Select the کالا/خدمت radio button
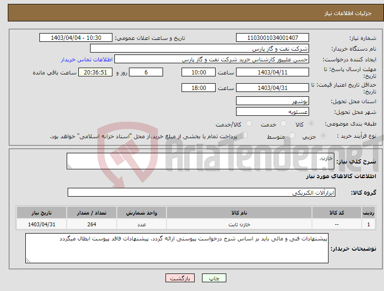 tap(249, 124)
